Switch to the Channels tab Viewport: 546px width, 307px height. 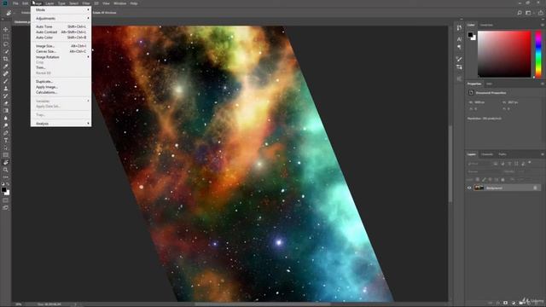coord(487,154)
